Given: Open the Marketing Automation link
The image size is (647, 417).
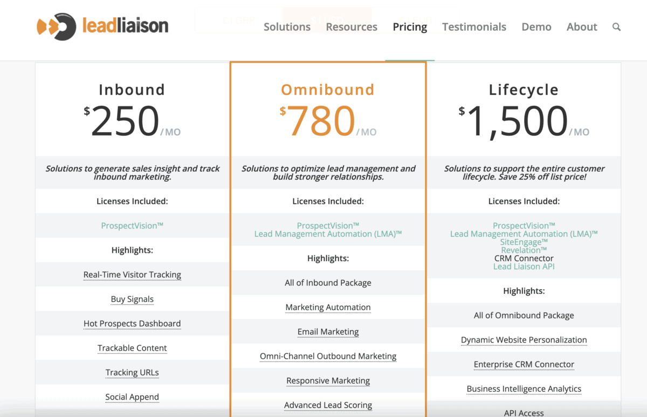Looking at the screenshot, I should point(328,307).
